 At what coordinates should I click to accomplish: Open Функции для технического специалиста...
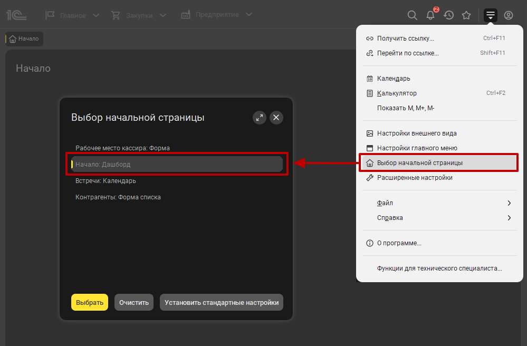pyautogui.click(x=439, y=268)
